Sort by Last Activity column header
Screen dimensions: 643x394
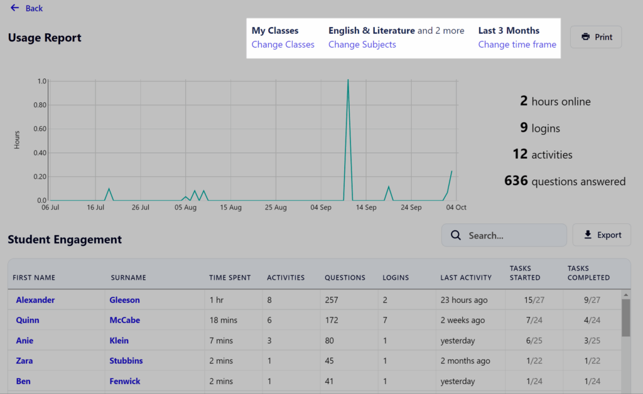(466, 277)
